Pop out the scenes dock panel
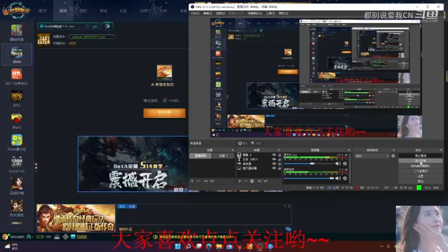Viewport: 448px width, 252px height. (232, 150)
